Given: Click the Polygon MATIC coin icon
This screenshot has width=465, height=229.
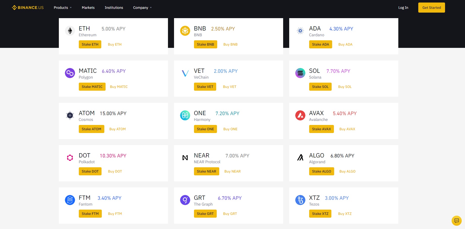Looking at the screenshot, I should (70, 73).
